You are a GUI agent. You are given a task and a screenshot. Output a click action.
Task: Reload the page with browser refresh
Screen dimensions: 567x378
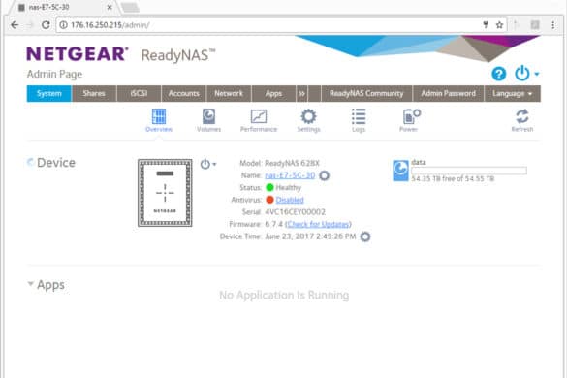(x=46, y=25)
